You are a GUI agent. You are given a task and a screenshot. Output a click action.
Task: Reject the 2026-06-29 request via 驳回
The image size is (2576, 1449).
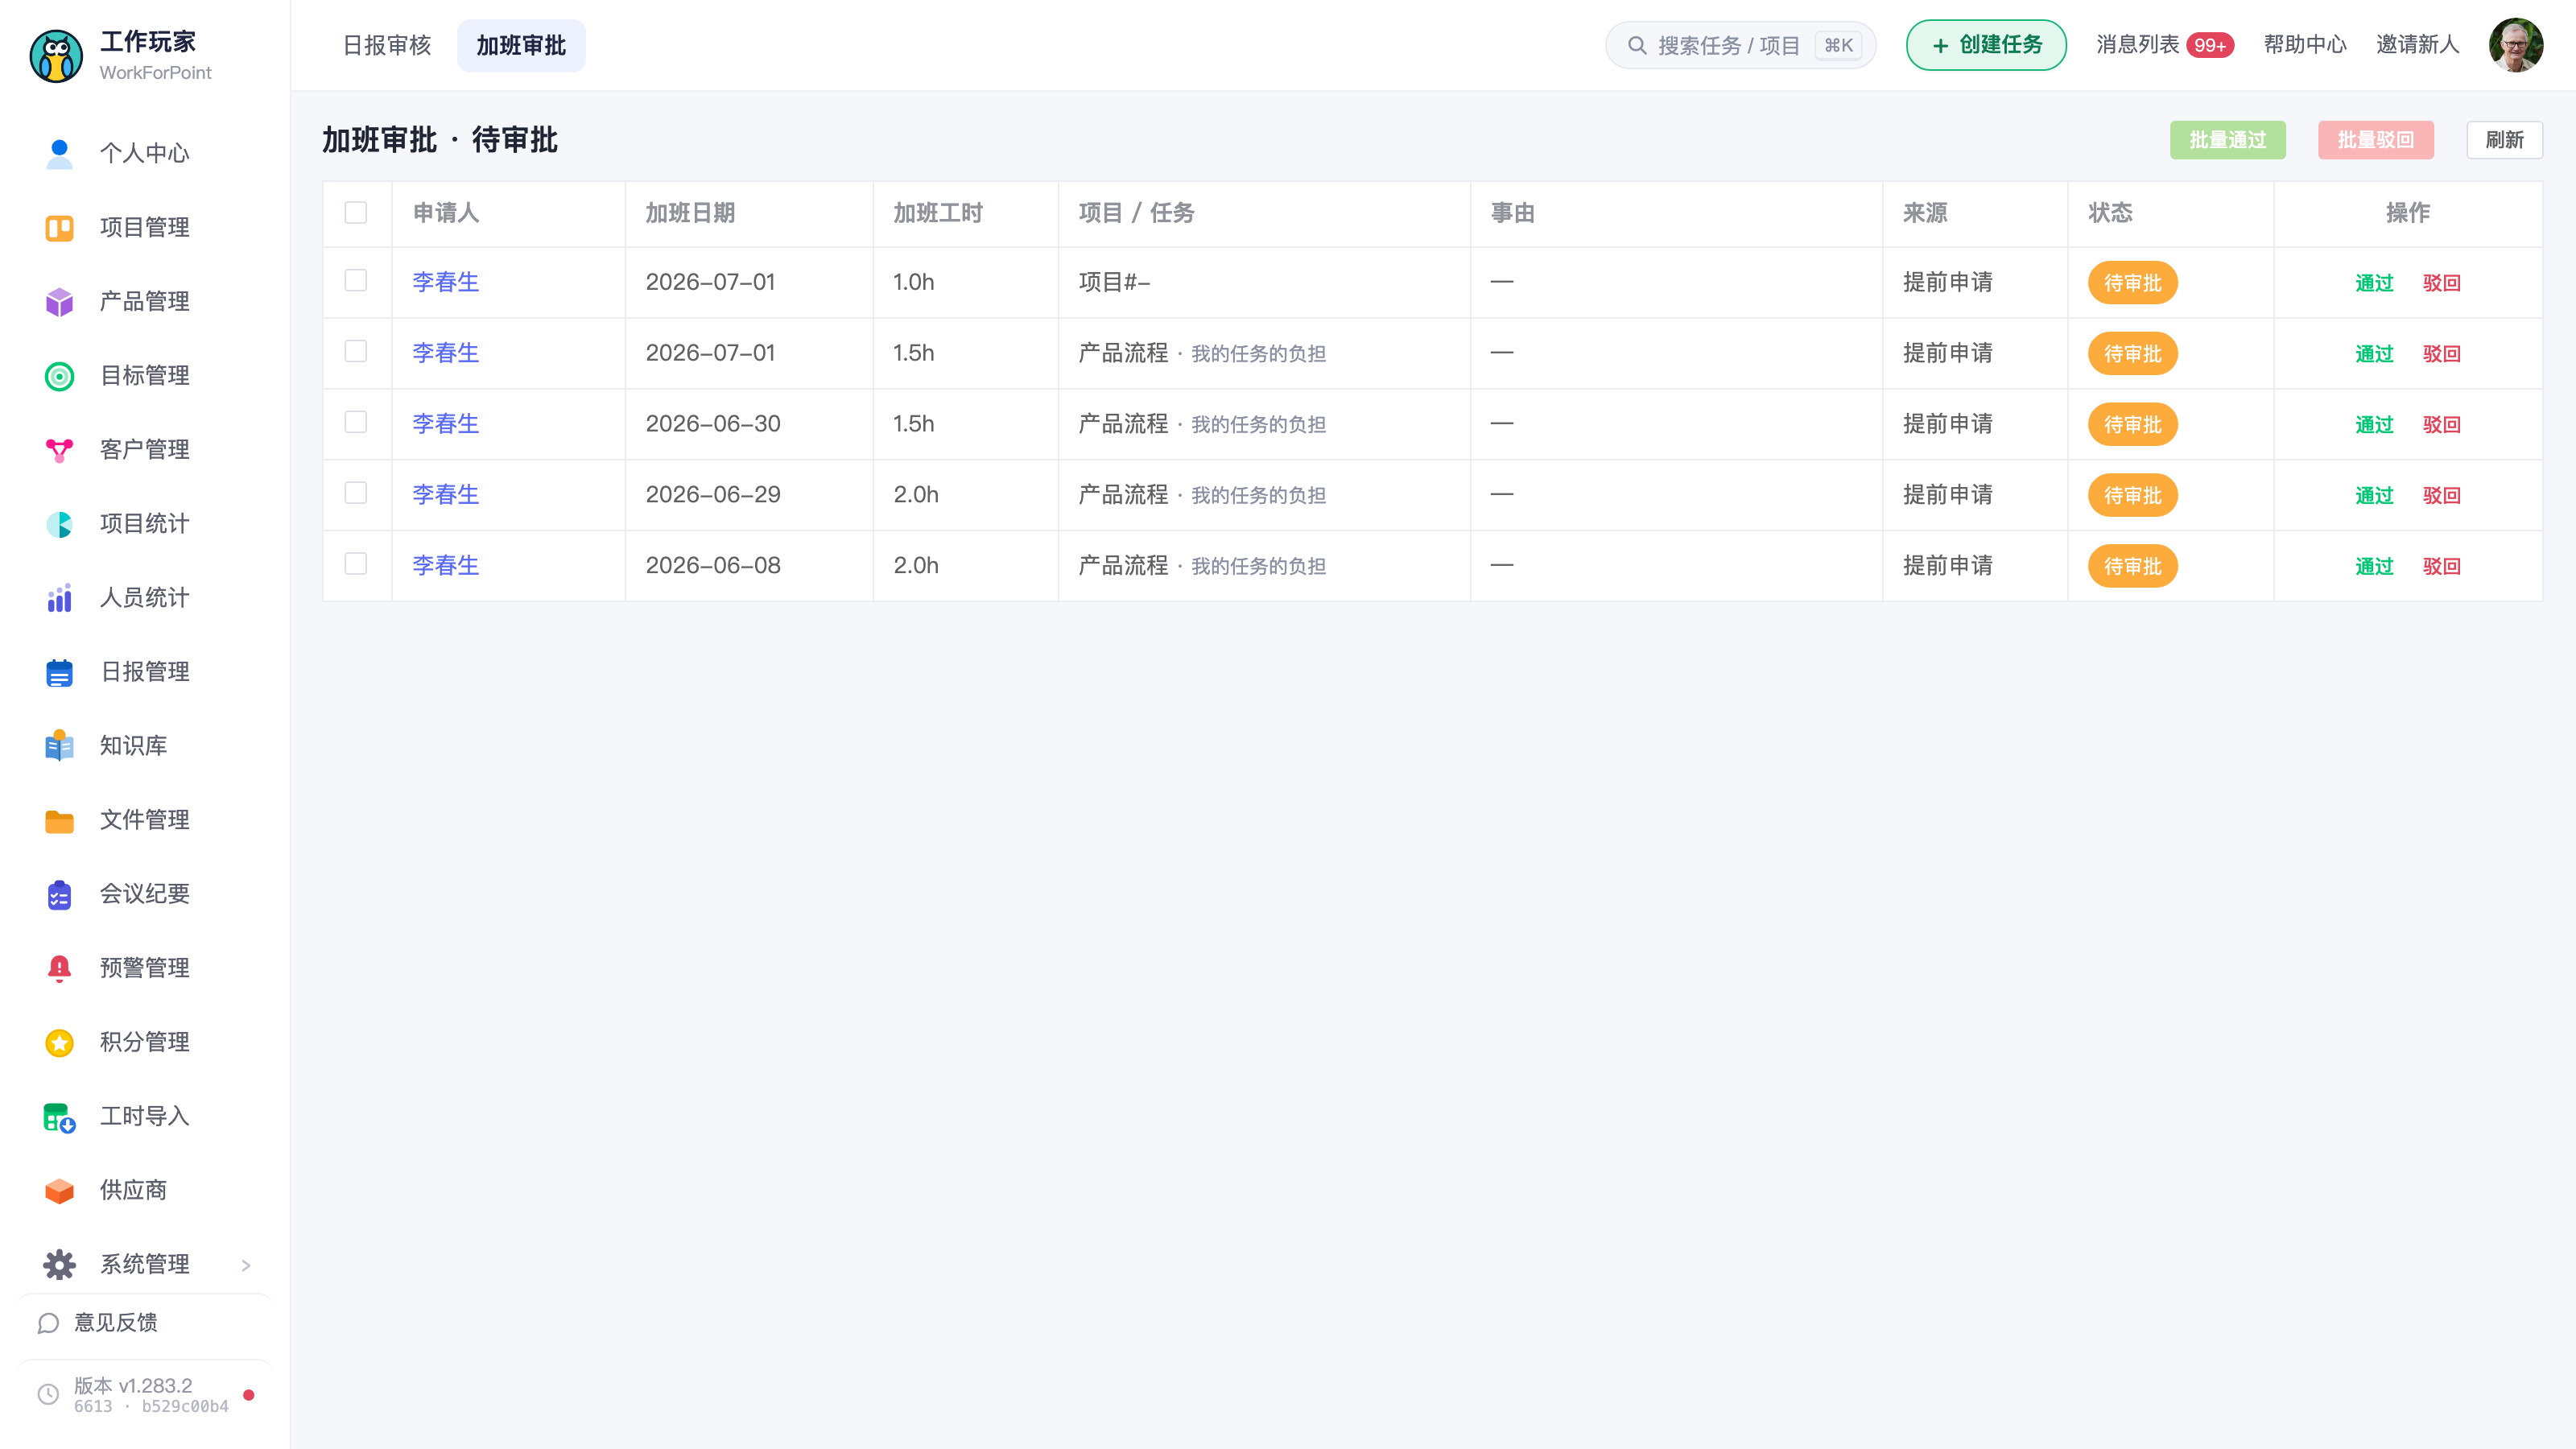click(x=2441, y=495)
